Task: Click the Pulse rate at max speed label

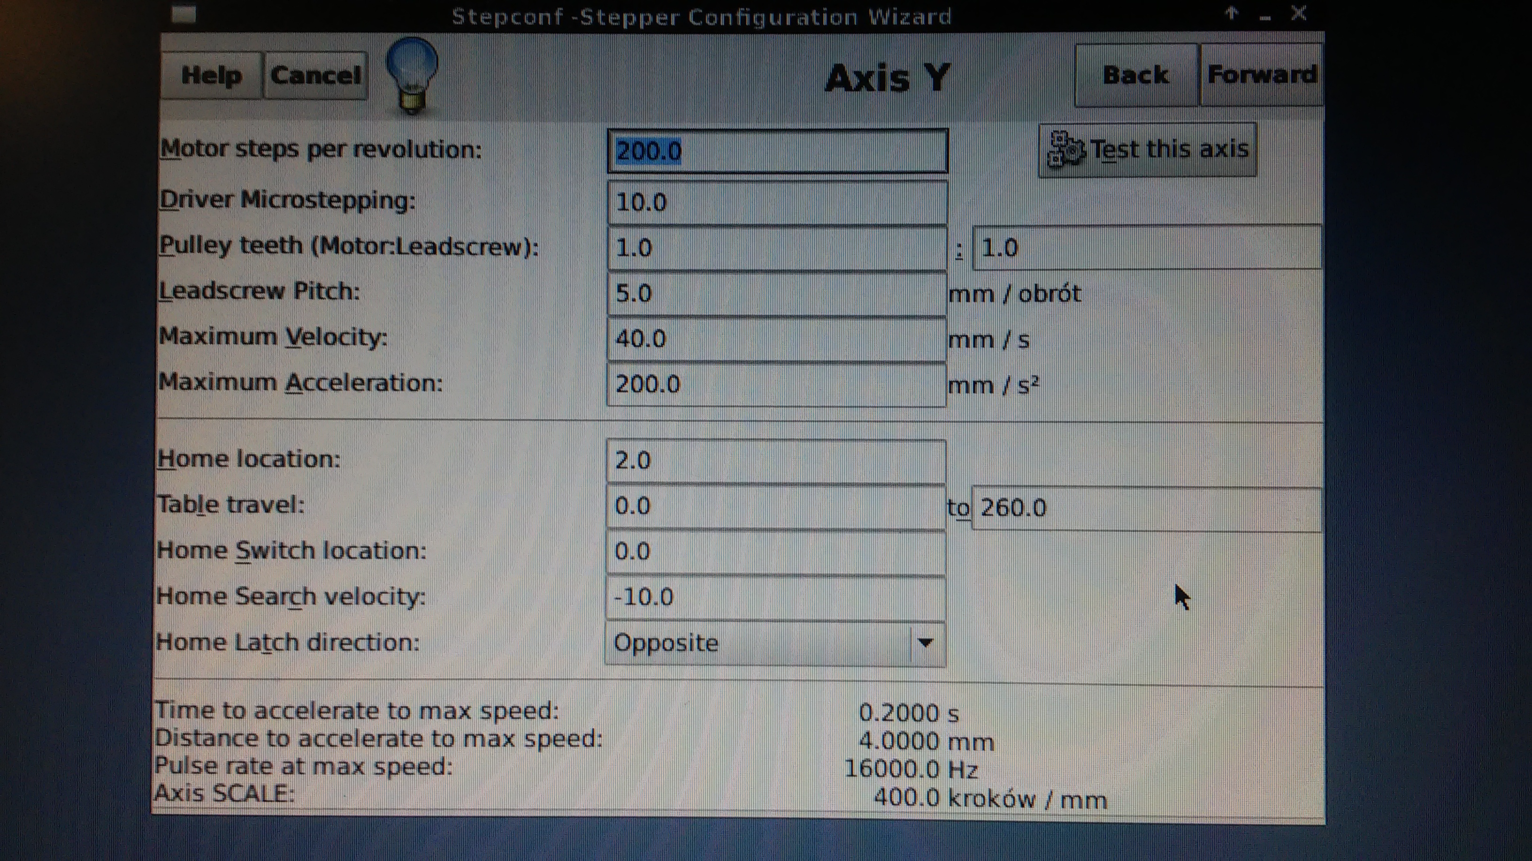Action: (303, 766)
